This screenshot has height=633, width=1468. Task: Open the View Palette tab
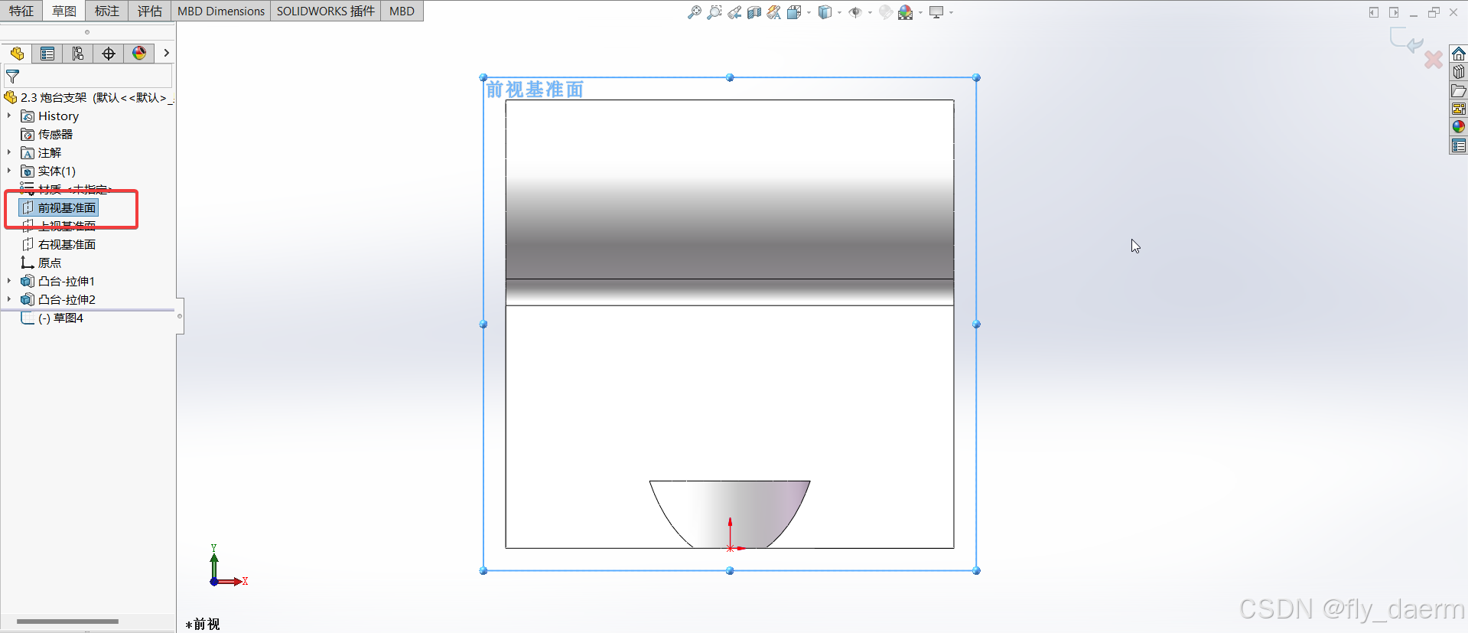pyautogui.click(x=1459, y=109)
